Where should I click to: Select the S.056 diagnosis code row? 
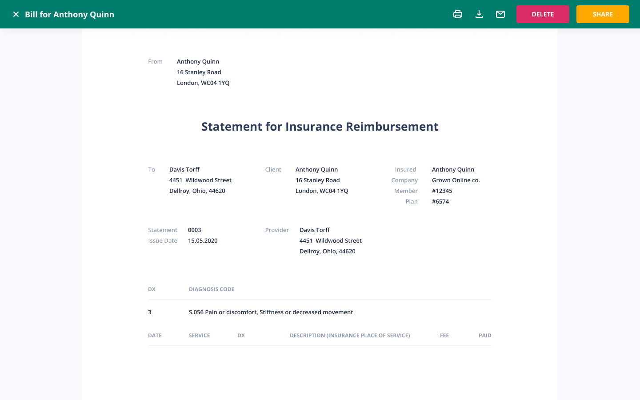pyautogui.click(x=271, y=312)
